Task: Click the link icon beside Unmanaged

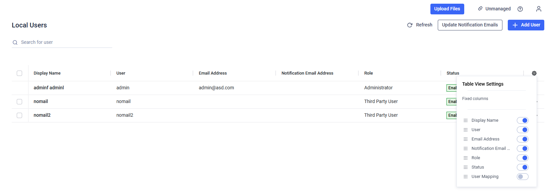Action: [480, 8]
